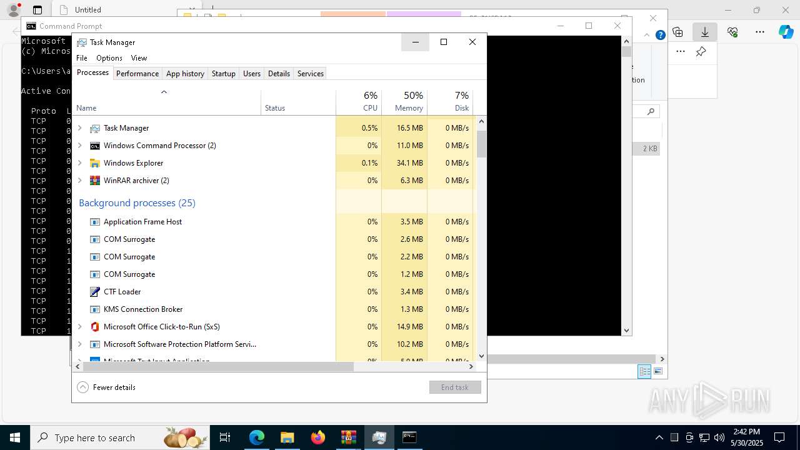Click the End task button
This screenshot has width=800, height=450.
point(455,387)
